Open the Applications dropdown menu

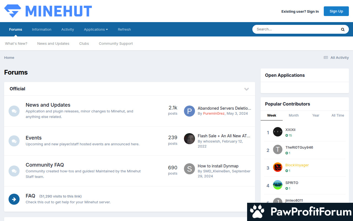[96, 29]
